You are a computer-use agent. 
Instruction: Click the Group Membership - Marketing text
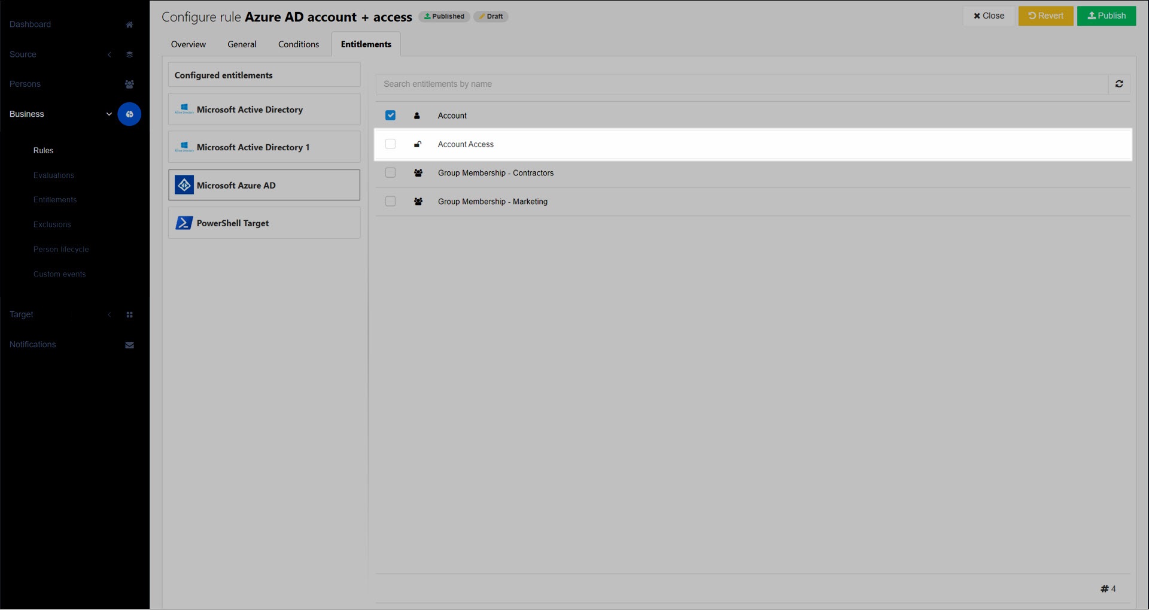tap(493, 202)
